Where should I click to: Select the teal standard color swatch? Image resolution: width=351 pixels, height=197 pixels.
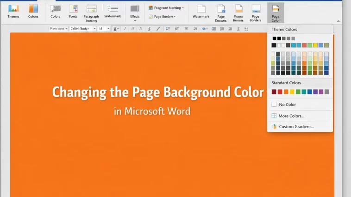pos(304,92)
